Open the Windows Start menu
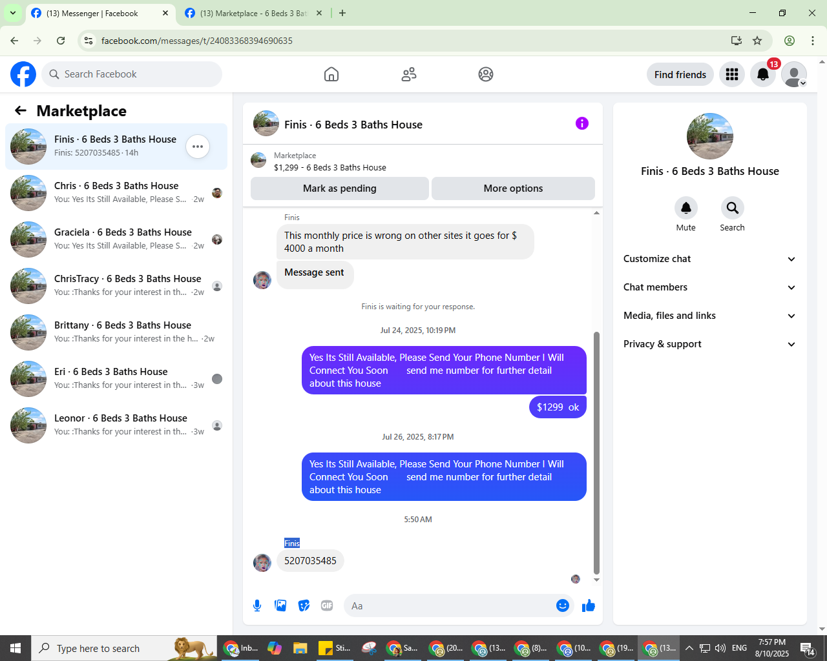Image resolution: width=827 pixels, height=661 pixels. click(x=16, y=648)
